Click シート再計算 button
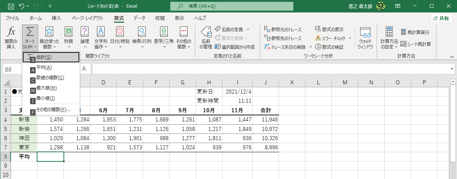The image size is (457, 179). pos(416,44)
